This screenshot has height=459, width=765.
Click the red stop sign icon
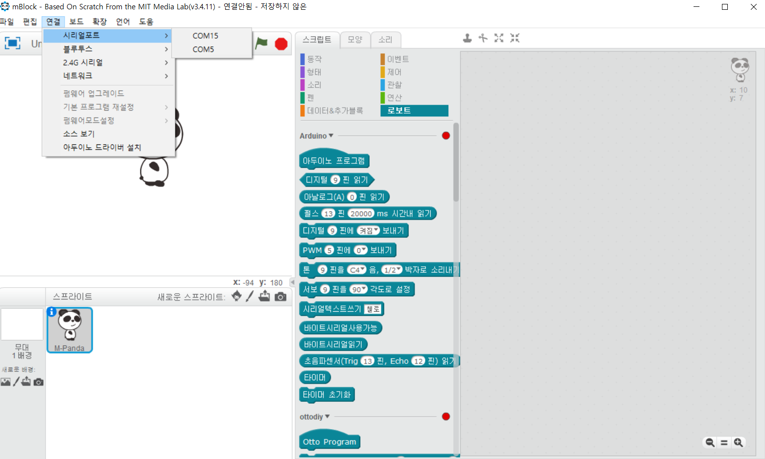click(x=281, y=44)
